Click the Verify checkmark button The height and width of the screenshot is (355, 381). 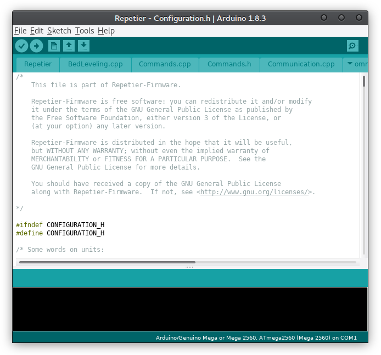tap(21, 46)
